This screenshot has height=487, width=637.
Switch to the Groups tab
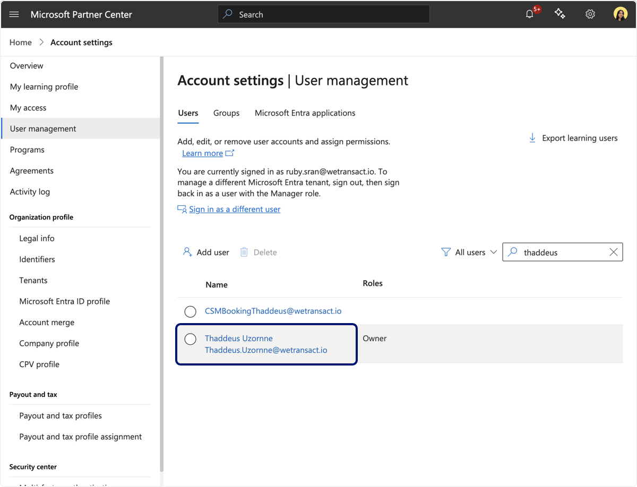pyautogui.click(x=226, y=113)
